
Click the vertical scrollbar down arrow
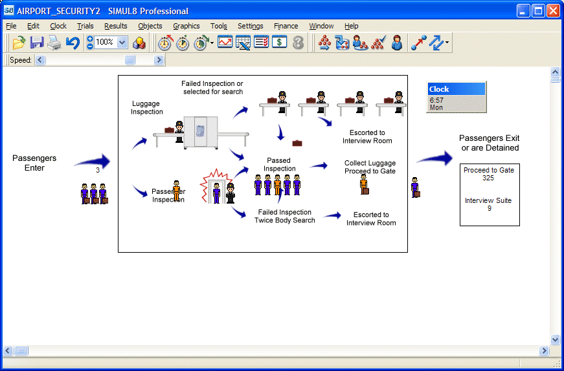coord(555,339)
